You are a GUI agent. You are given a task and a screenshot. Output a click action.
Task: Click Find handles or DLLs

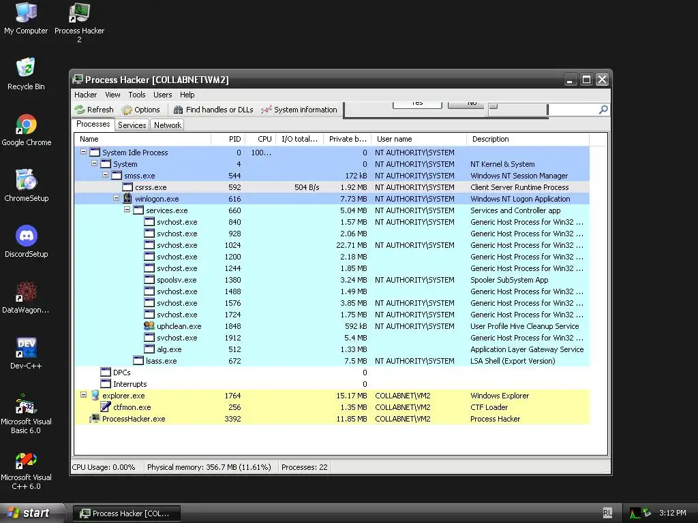[x=213, y=110]
